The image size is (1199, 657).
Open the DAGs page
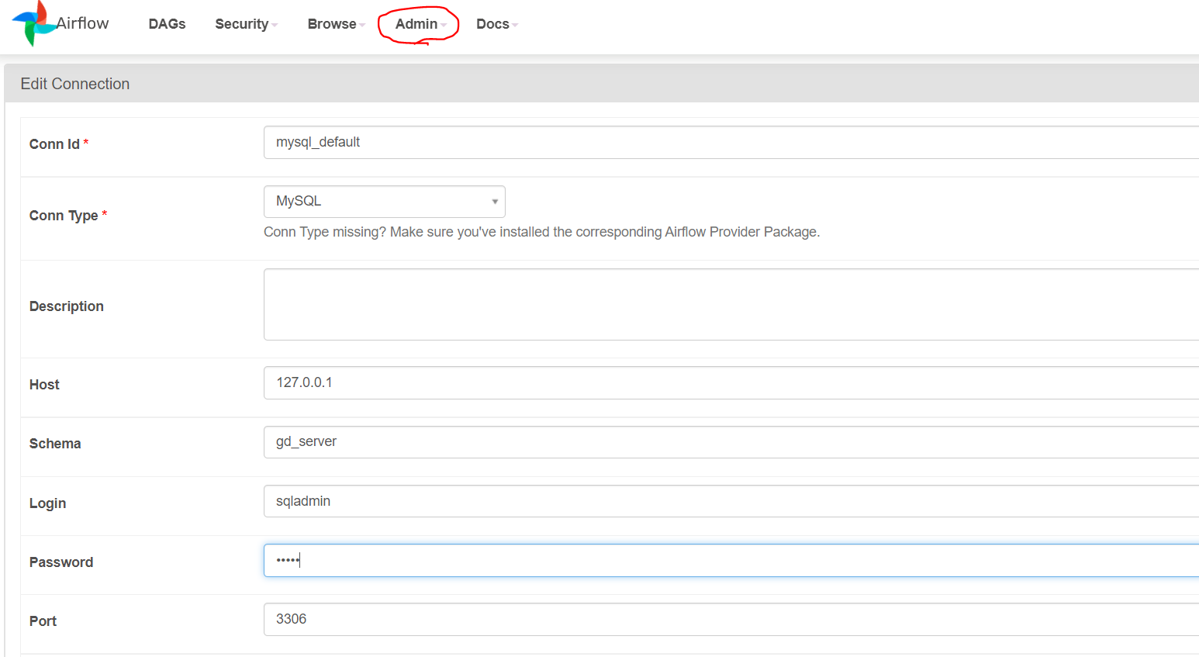pyautogui.click(x=167, y=24)
